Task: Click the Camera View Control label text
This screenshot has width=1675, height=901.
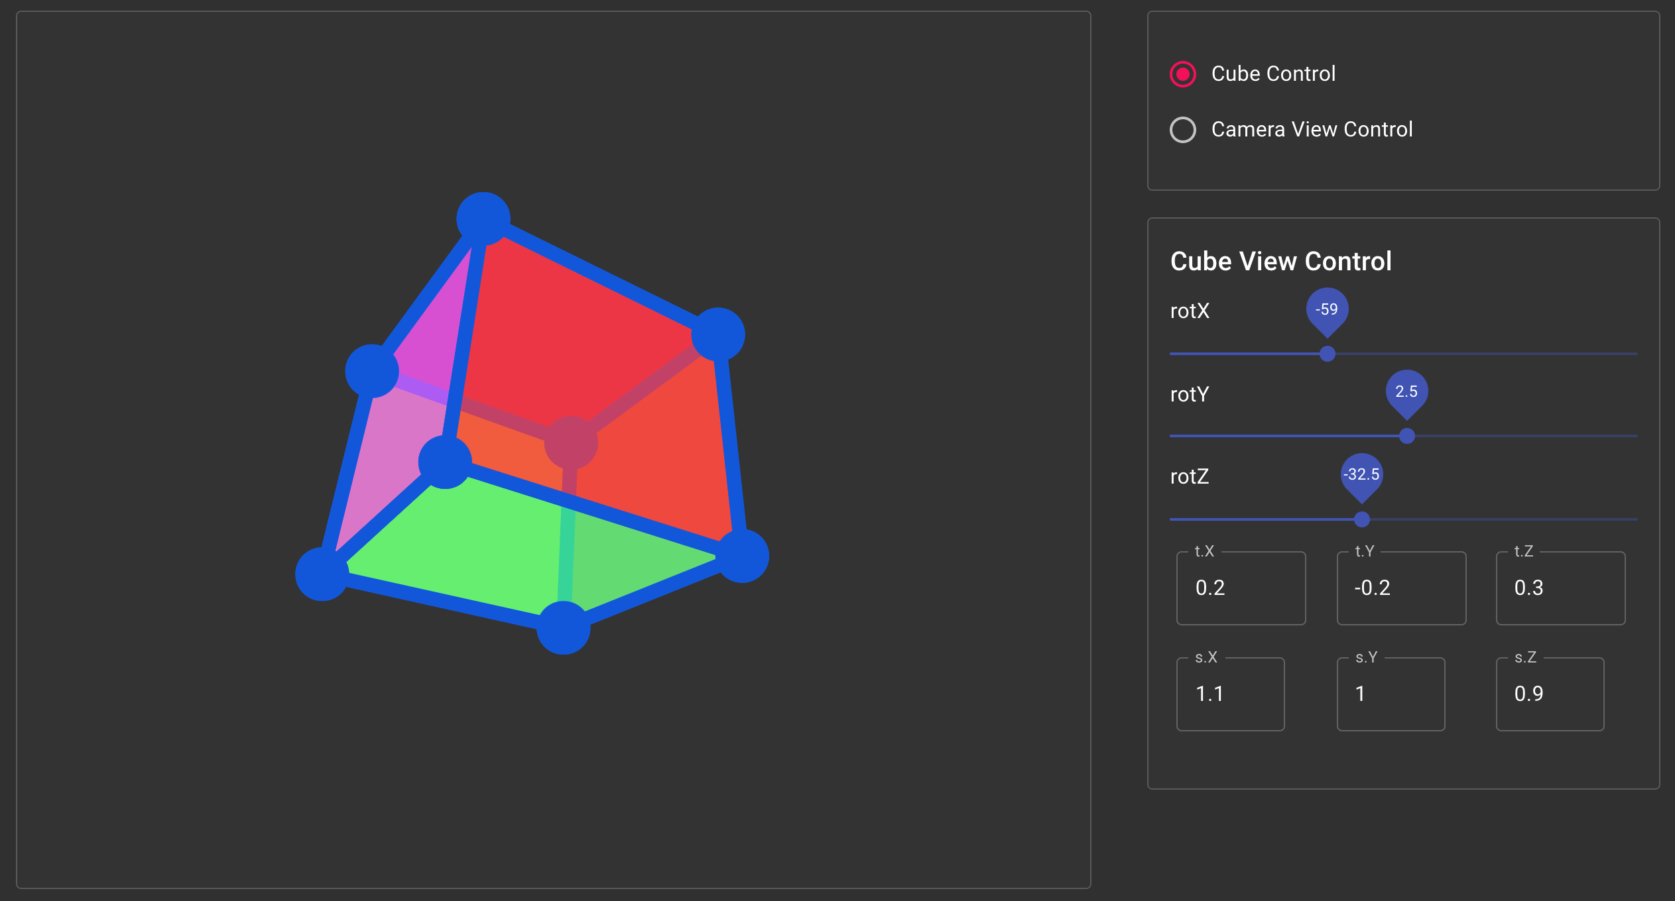Action: click(1312, 130)
